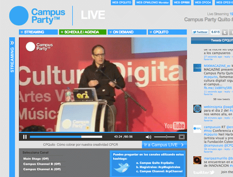Image resolution: width=233 pixels, height=177 pixels.
Task: Adjust the volume slider handle
Action: (x=166, y=137)
